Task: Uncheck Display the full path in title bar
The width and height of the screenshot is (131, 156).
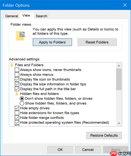Action: coord(17,89)
